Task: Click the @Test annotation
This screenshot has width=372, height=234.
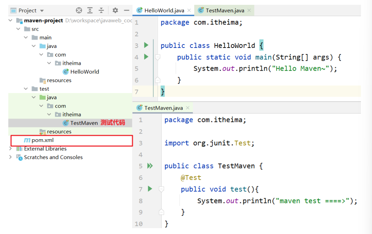Action: pos(191,177)
